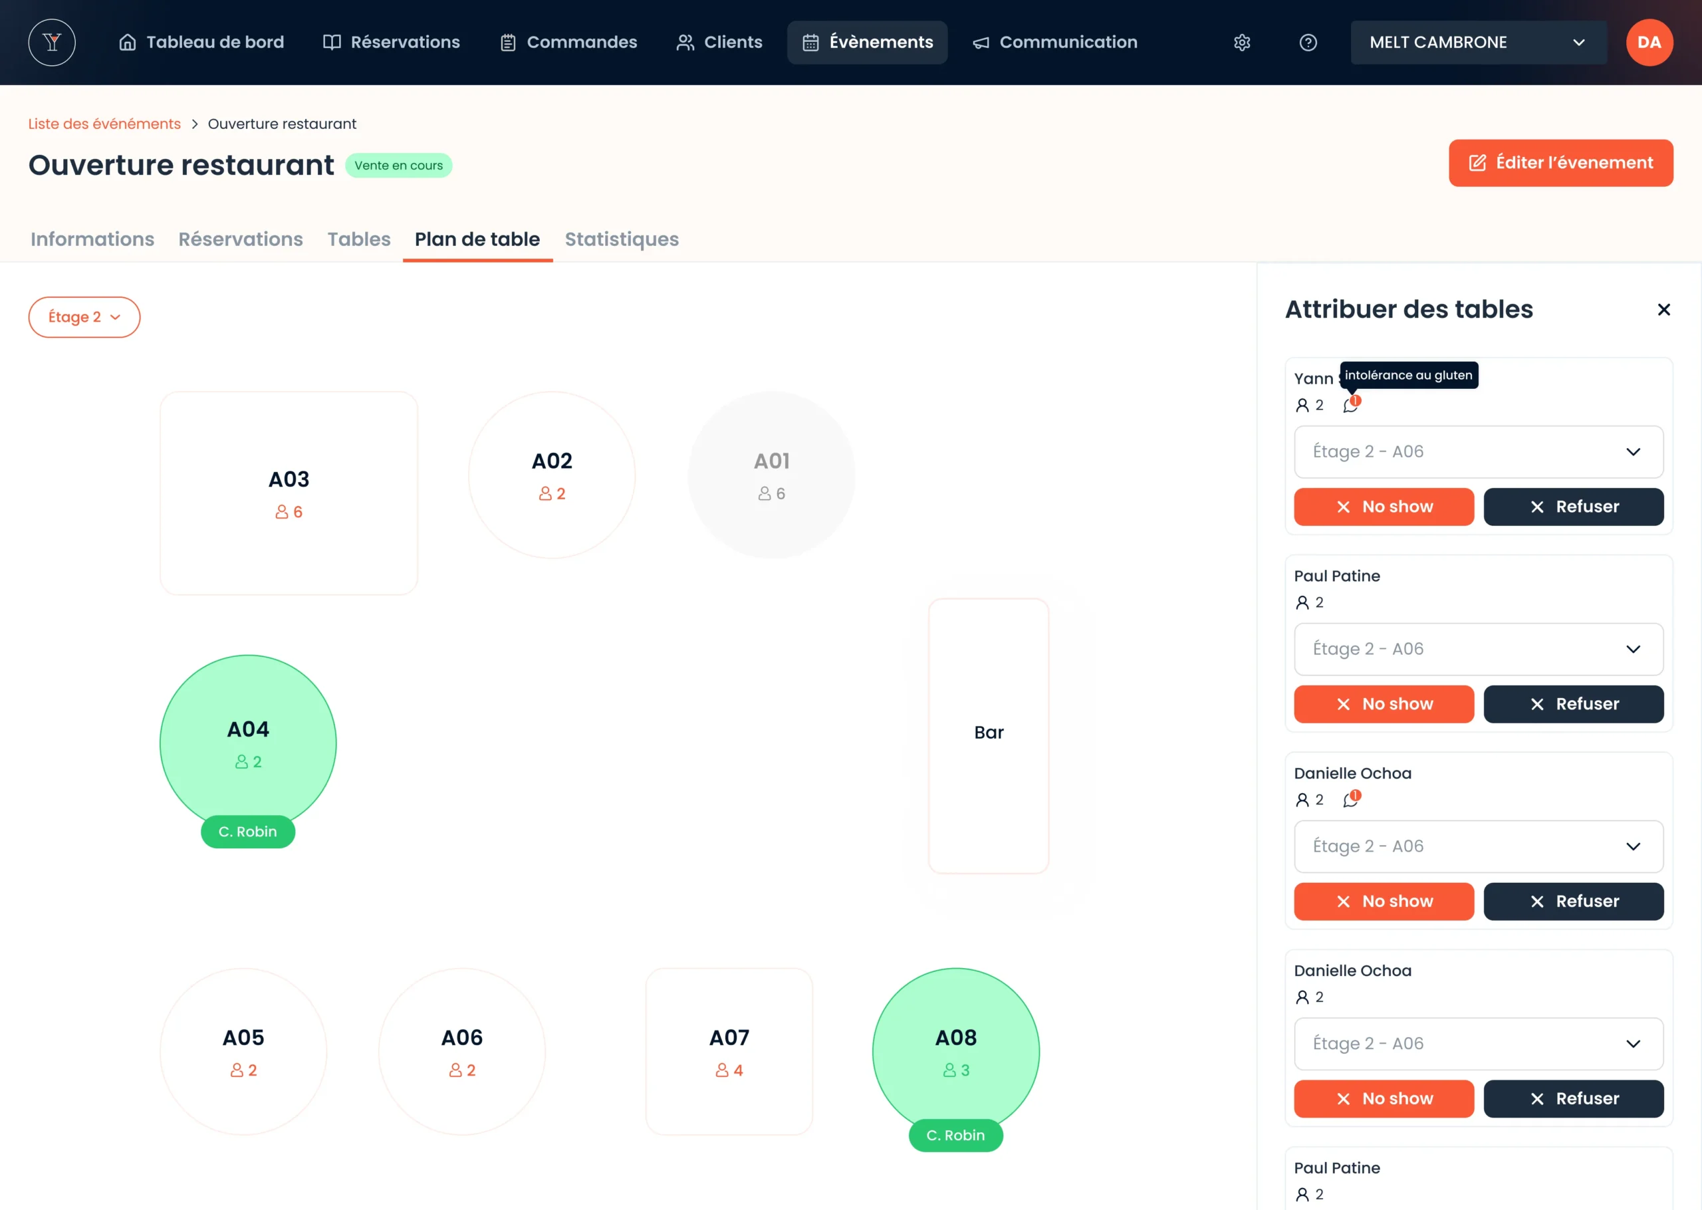This screenshot has height=1210, width=1702.
Task: Click Éditer l'évenement button
Action: (1560, 163)
